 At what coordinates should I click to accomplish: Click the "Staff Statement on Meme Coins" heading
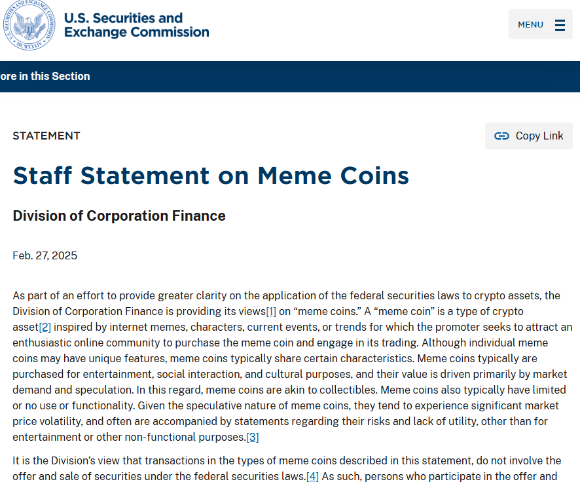point(211,176)
